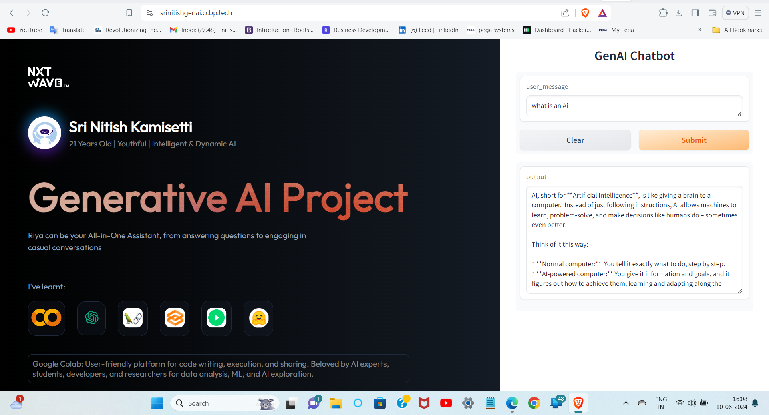Screen dimensions: 769x415
Task: Open Brave Shields lion icon
Action: 585,13
